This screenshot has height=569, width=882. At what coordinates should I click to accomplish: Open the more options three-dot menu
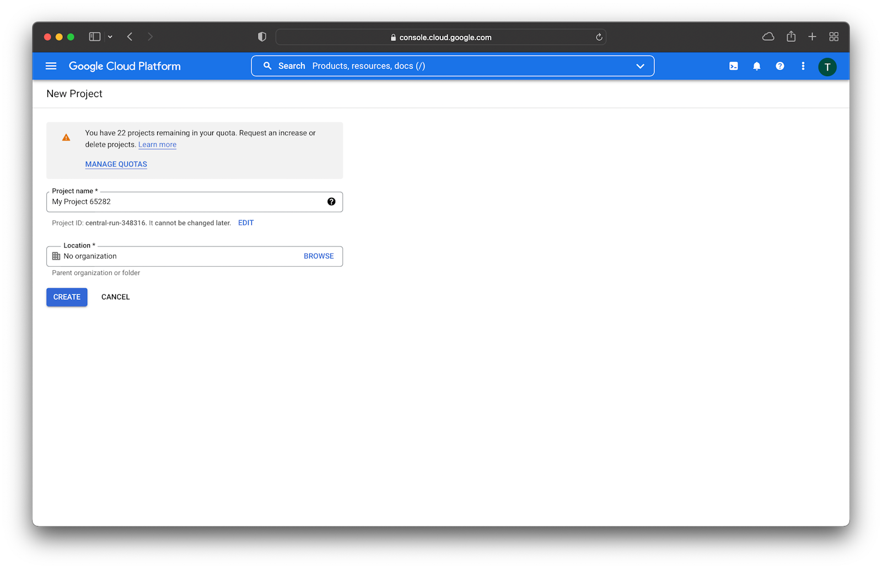[x=803, y=66]
